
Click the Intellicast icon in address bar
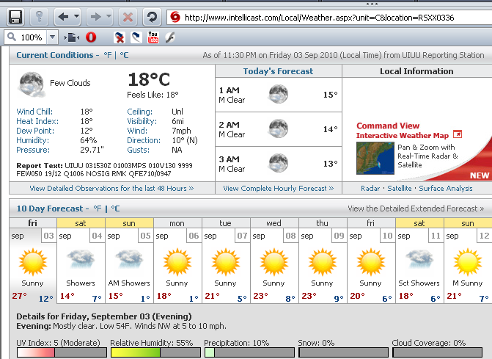point(175,16)
